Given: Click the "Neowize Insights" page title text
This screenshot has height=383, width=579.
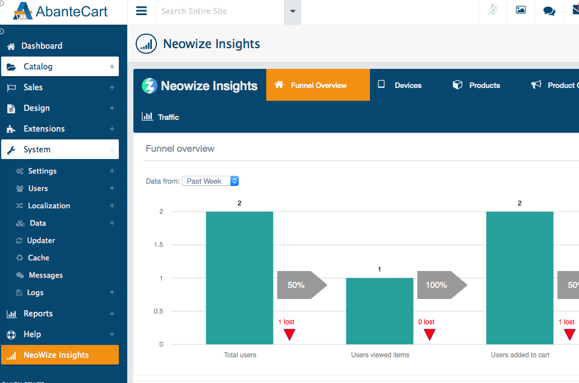Looking at the screenshot, I should [211, 44].
